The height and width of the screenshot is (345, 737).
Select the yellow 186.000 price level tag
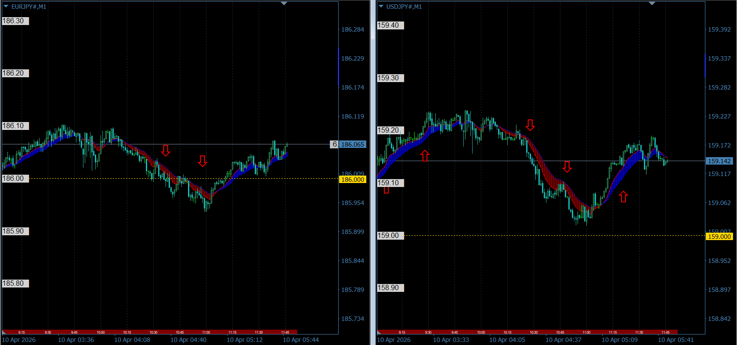point(352,180)
